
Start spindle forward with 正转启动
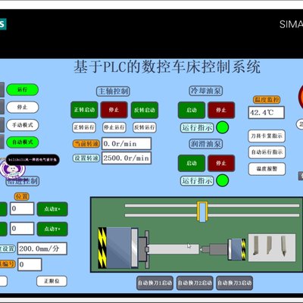click(84, 110)
